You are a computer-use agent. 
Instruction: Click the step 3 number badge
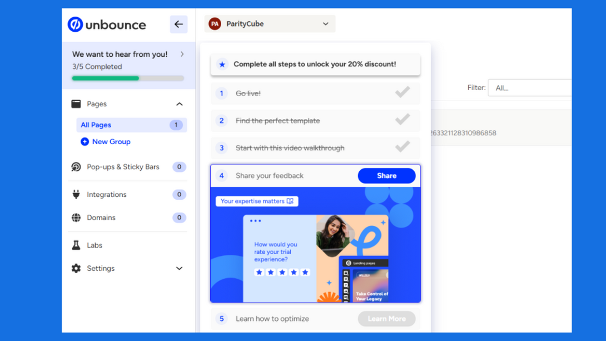coord(221,148)
